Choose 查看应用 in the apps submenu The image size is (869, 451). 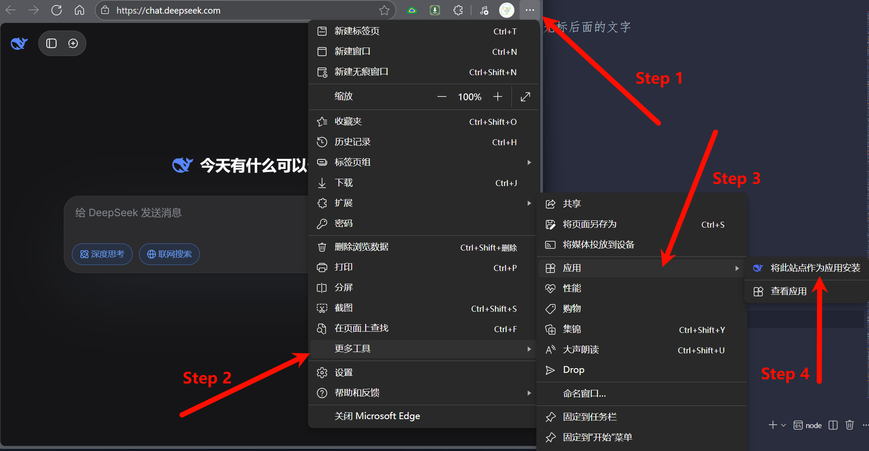click(788, 291)
